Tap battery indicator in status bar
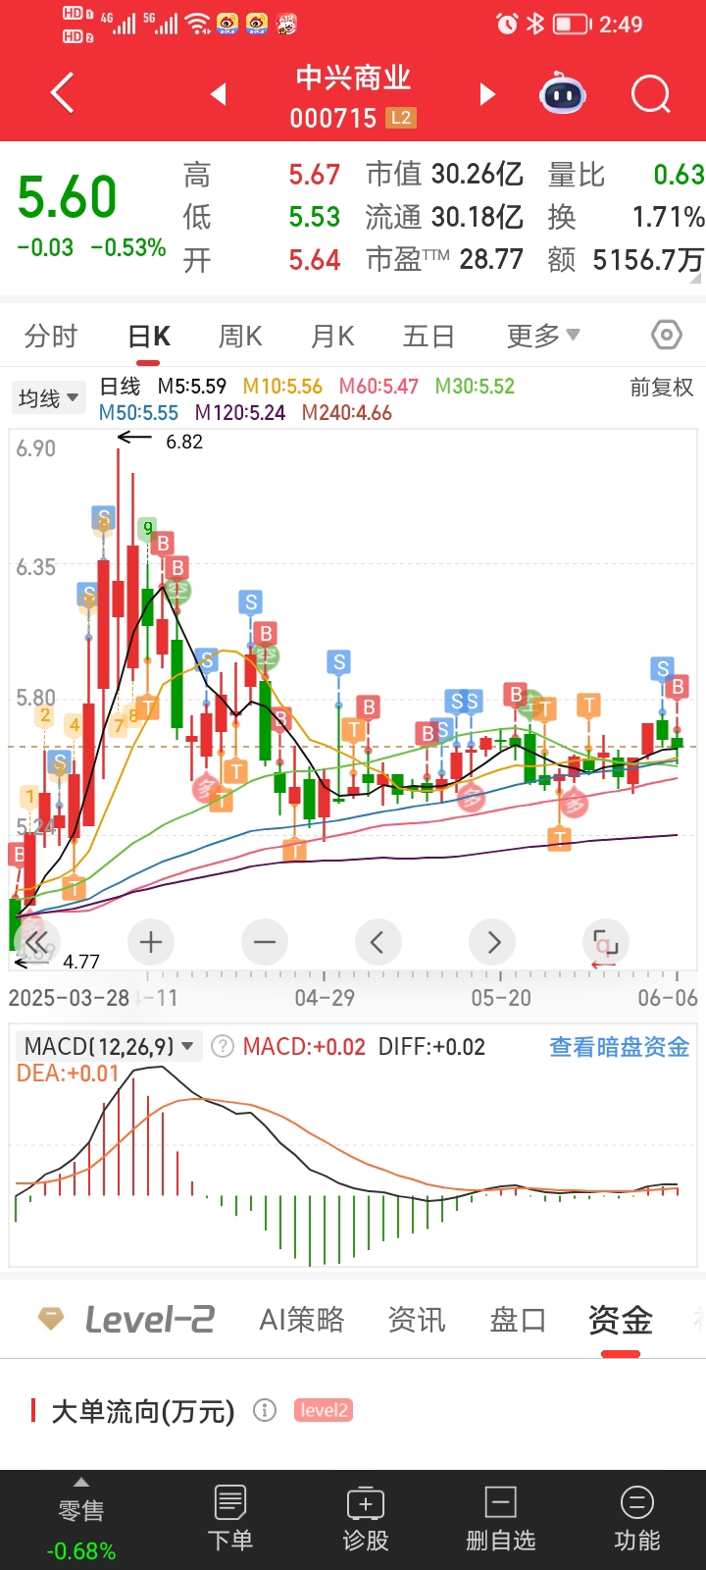Image resolution: width=706 pixels, height=1570 pixels. (x=573, y=24)
